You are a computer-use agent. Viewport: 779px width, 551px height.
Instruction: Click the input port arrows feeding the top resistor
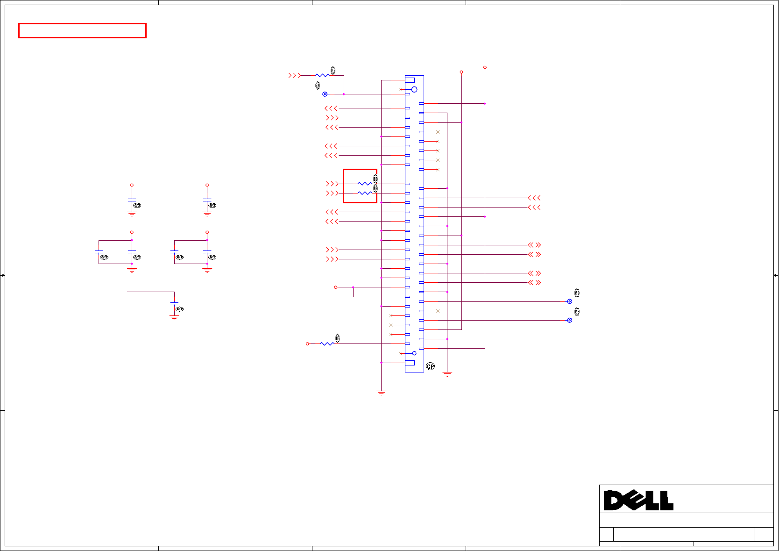(295, 75)
